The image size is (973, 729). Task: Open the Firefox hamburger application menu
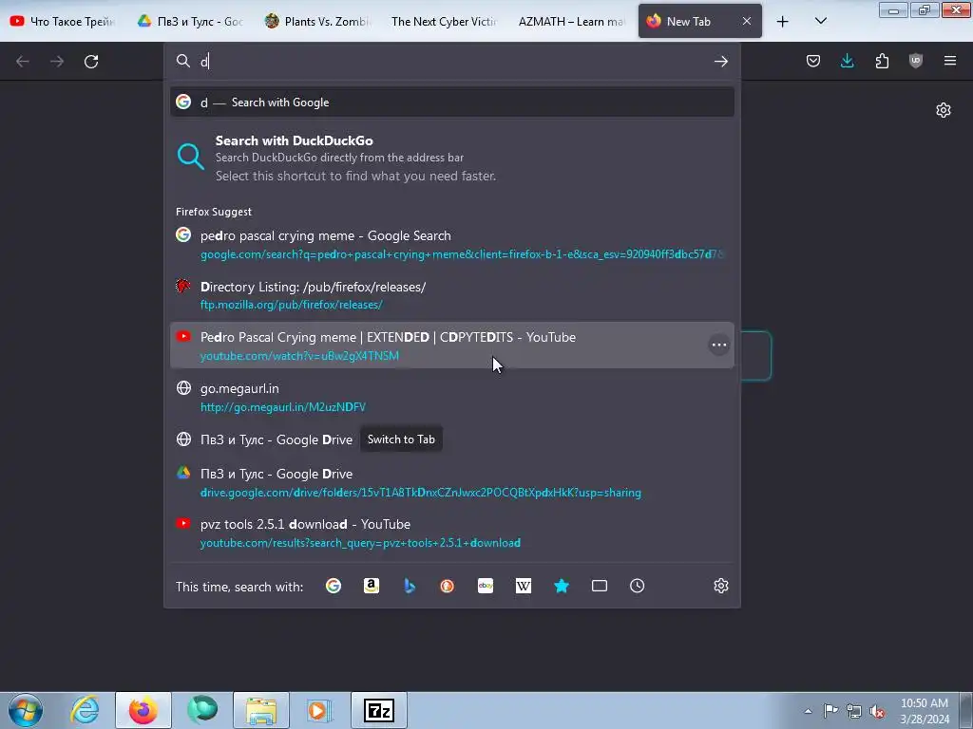pos(950,61)
